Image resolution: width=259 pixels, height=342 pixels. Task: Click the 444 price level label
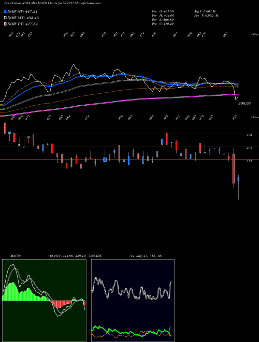[x=249, y=161]
